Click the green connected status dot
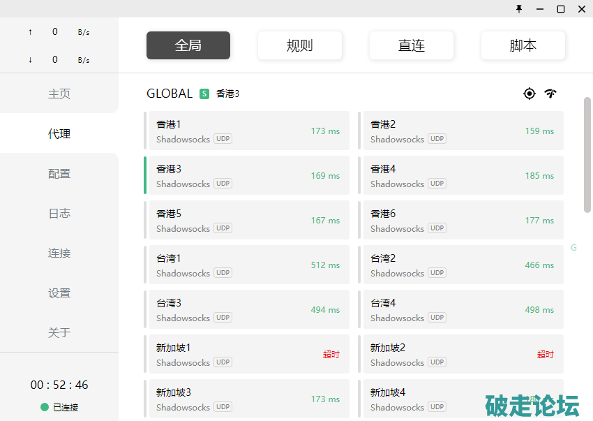Image resolution: width=593 pixels, height=421 pixels. [x=45, y=408]
